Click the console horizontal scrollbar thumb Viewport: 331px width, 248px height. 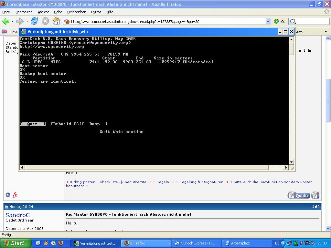click(x=147, y=168)
